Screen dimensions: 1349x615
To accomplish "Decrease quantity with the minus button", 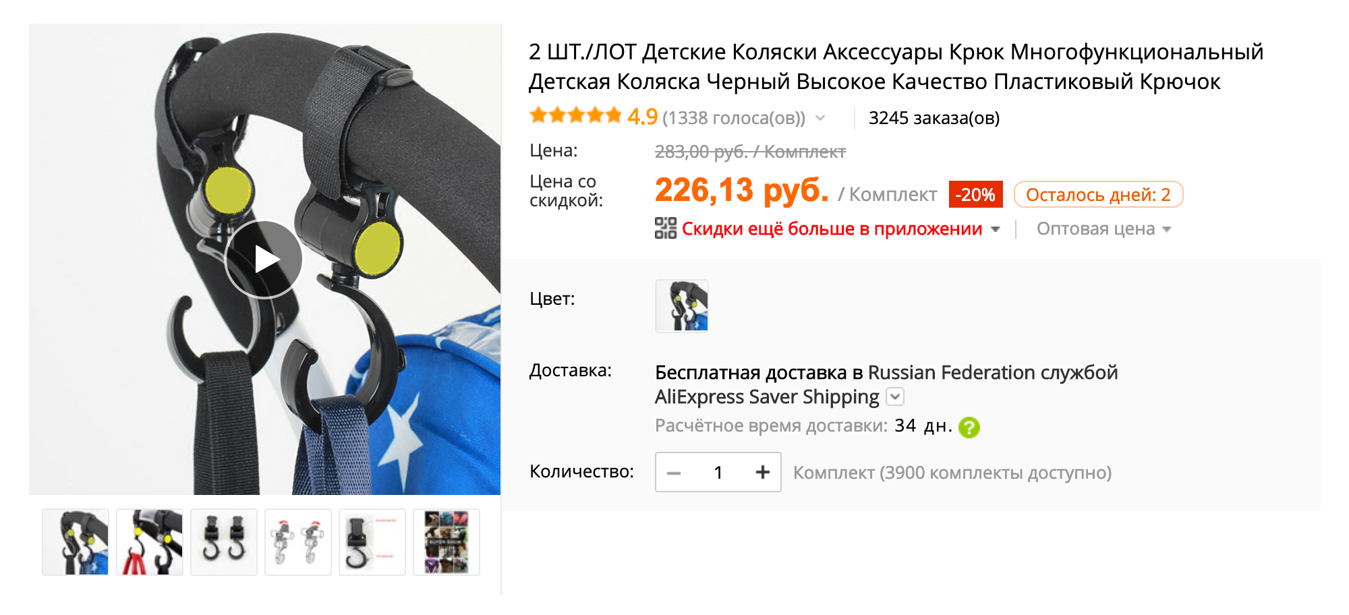I will pos(673,473).
